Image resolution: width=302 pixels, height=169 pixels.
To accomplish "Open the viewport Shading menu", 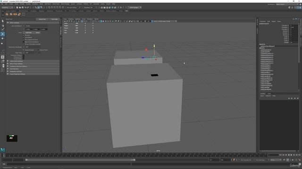I will [x=71, y=19].
